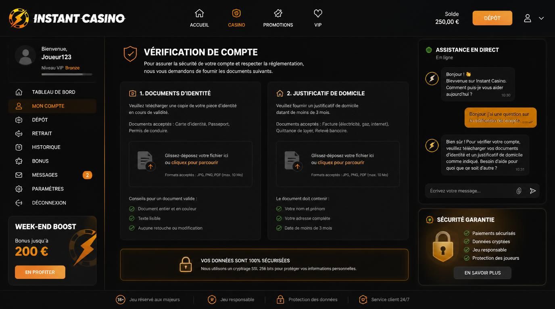
Task: Click the Retrait icon in sidebar
Action: tap(19, 134)
